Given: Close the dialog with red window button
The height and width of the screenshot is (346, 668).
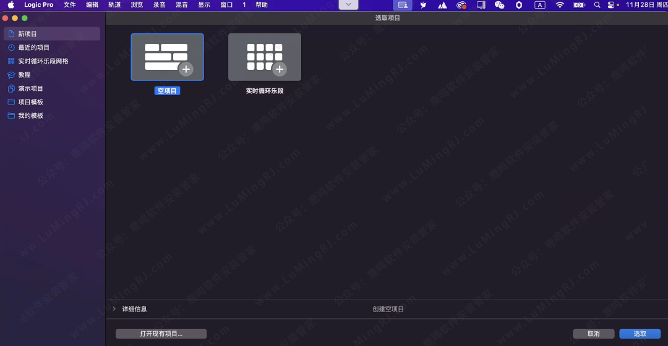Looking at the screenshot, I should [x=5, y=18].
